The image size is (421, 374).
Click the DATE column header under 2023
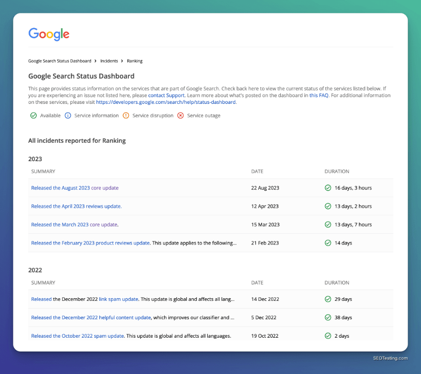(x=257, y=171)
